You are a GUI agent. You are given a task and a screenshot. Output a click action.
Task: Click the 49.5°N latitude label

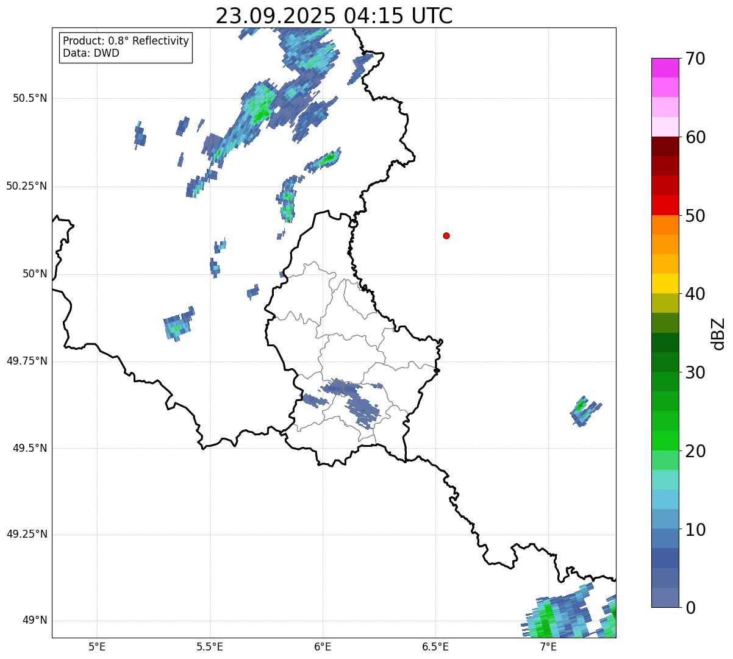click(30, 448)
